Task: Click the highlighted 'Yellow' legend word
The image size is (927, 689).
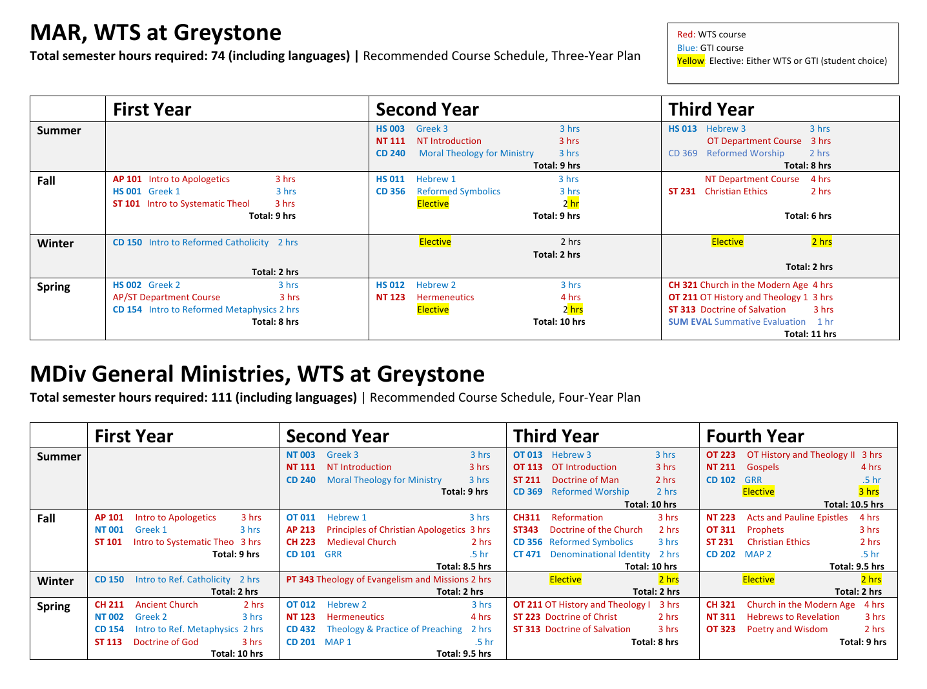Action: (691, 61)
